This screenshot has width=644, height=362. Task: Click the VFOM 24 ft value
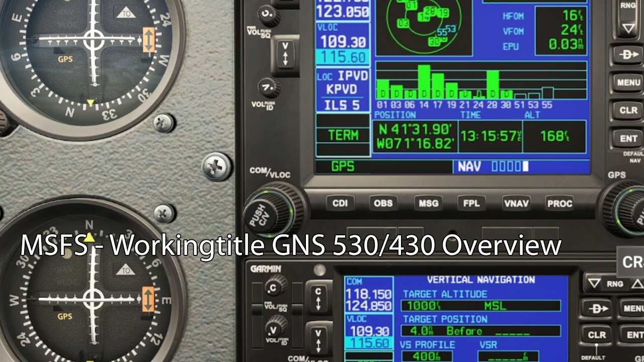573,30
